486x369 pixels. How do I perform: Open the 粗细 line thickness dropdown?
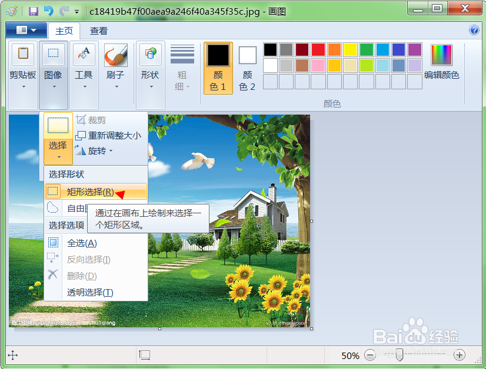(x=182, y=68)
